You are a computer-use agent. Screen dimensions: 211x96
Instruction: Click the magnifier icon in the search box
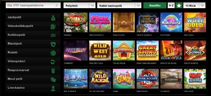coord(57,5)
